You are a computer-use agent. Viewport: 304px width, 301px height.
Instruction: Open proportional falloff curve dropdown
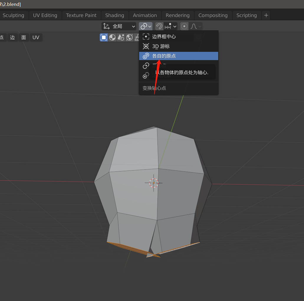[195, 26]
